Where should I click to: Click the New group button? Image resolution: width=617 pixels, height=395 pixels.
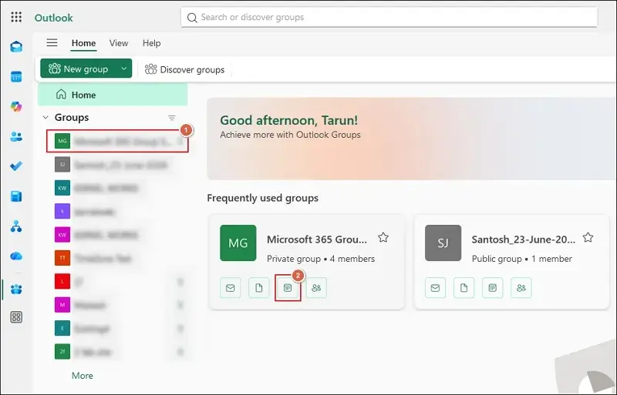pyautogui.click(x=79, y=69)
